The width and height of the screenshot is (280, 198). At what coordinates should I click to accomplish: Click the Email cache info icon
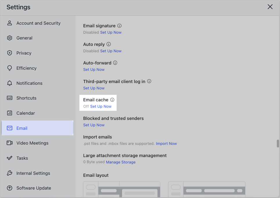pyautogui.click(x=112, y=100)
